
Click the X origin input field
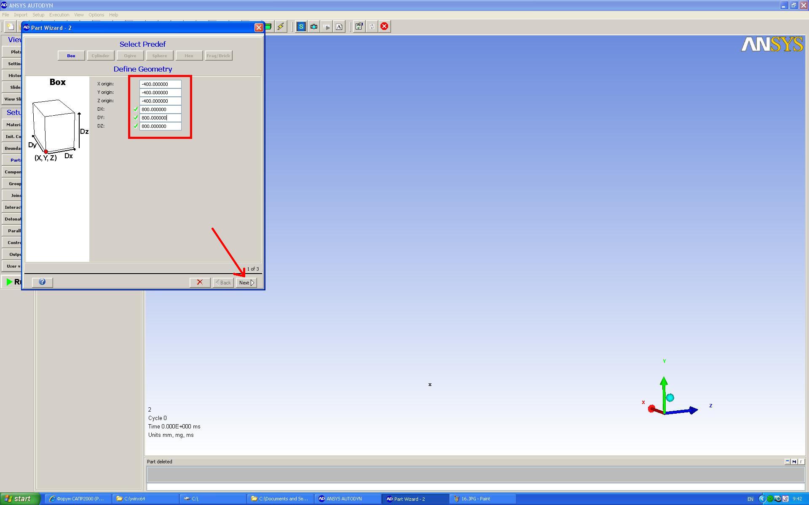160,84
